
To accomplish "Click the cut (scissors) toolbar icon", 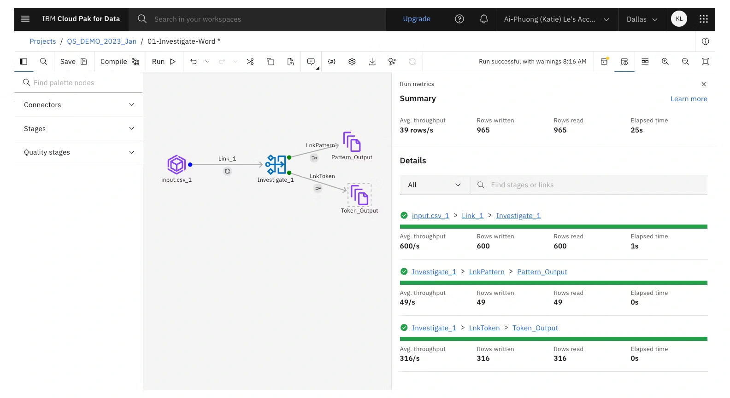I will tap(250, 62).
